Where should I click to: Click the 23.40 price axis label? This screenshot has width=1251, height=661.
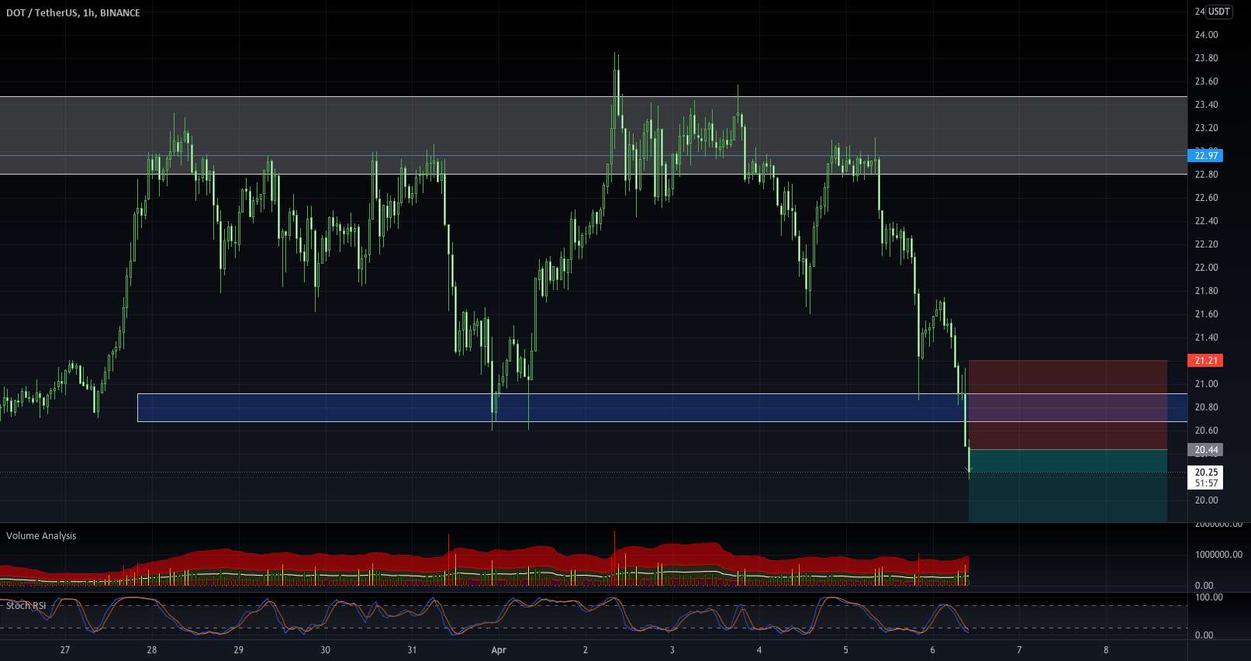(1206, 105)
